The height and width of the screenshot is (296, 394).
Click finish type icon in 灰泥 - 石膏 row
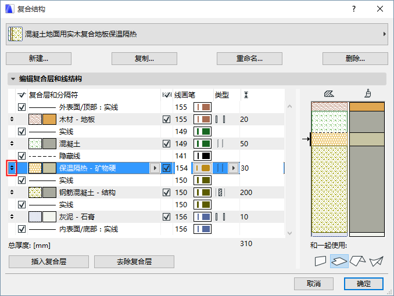[x=220, y=217]
